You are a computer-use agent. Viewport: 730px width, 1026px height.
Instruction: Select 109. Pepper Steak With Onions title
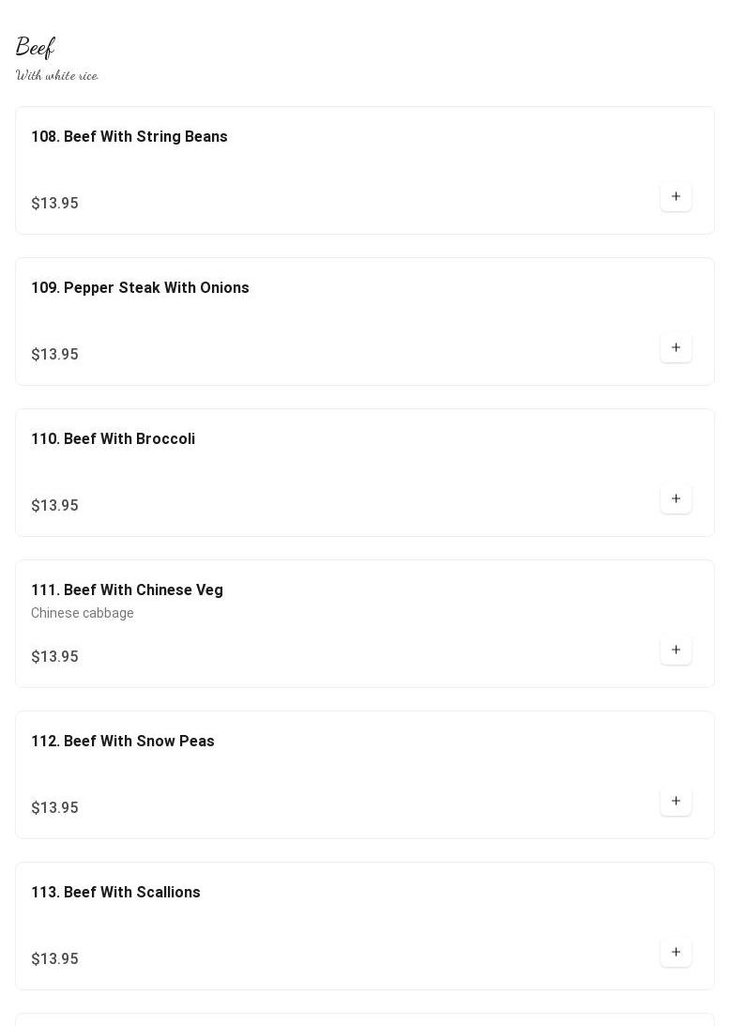click(x=140, y=288)
